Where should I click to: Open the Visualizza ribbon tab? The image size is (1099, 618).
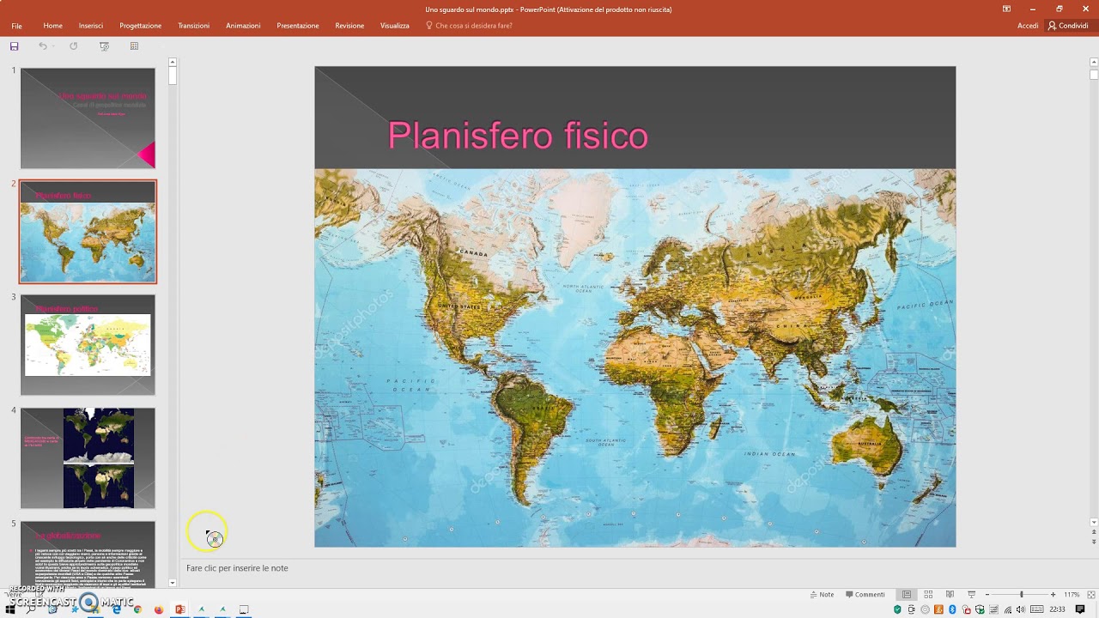pyautogui.click(x=395, y=26)
